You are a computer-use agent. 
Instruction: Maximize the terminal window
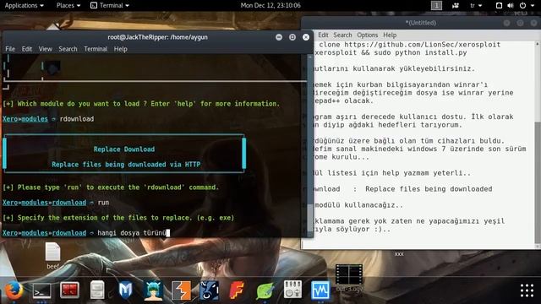tap(292, 37)
